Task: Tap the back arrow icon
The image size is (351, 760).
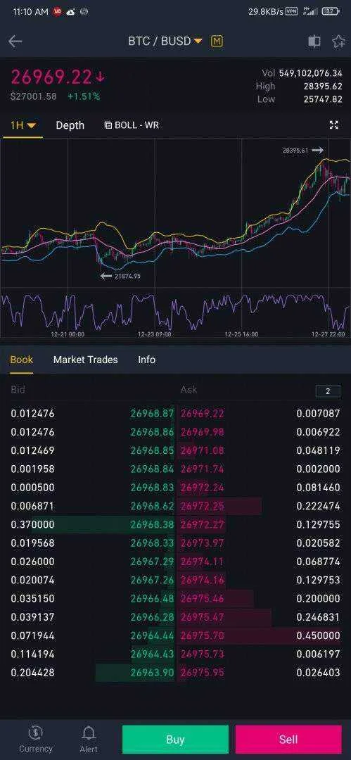Action: 15,42
